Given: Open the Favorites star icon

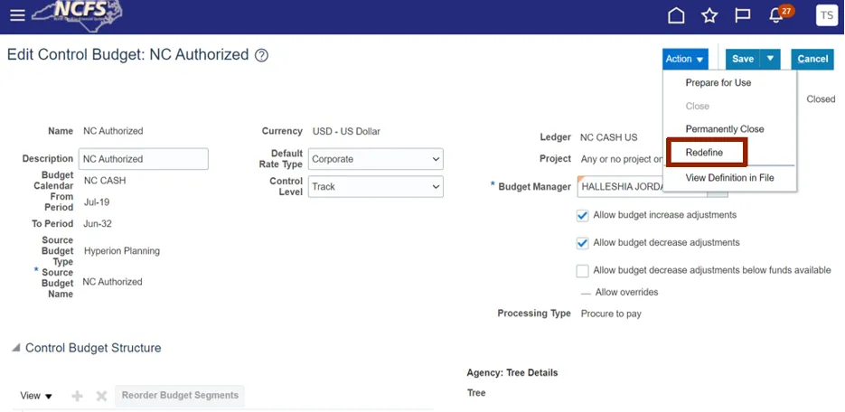Looking at the screenshot, I should tap(709, 15).
